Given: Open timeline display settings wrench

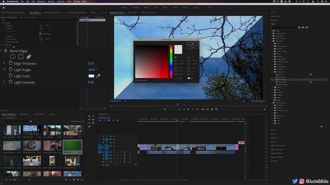Looking at the screenshot, I should point(118,120).
